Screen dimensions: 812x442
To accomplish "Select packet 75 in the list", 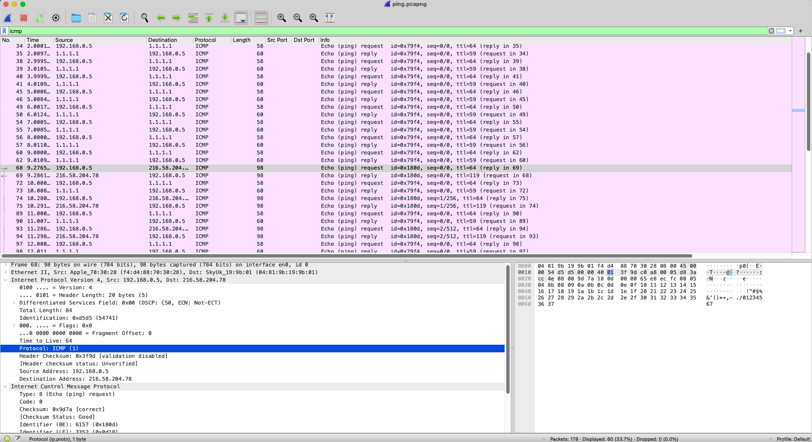I will click(169, 206).
